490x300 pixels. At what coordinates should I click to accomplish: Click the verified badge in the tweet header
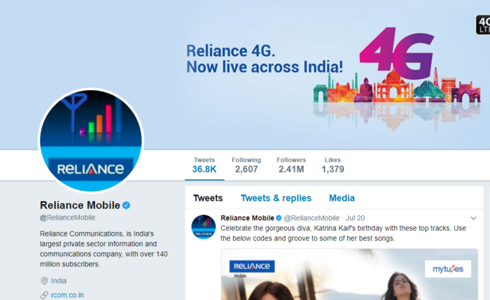point(279,218)
